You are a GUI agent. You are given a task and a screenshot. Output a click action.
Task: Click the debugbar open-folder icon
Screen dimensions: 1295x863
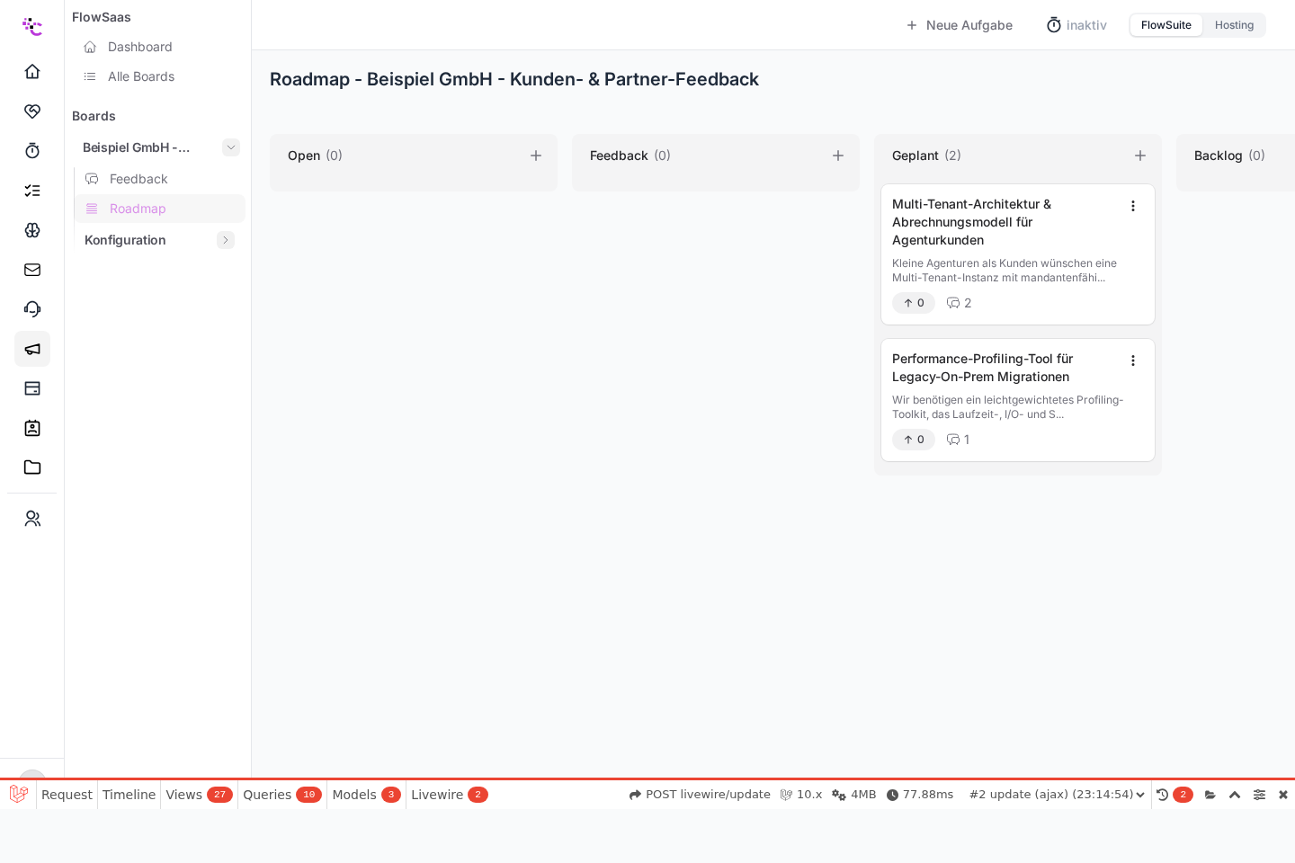coord(1210,795)
